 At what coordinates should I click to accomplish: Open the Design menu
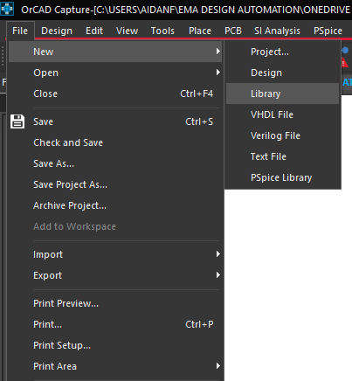57,31
